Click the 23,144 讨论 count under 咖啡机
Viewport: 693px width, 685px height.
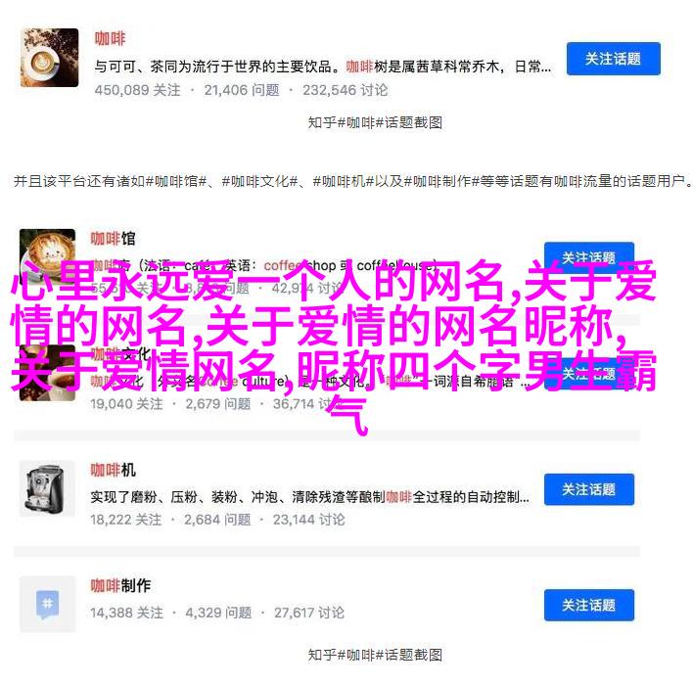point(308,520)
